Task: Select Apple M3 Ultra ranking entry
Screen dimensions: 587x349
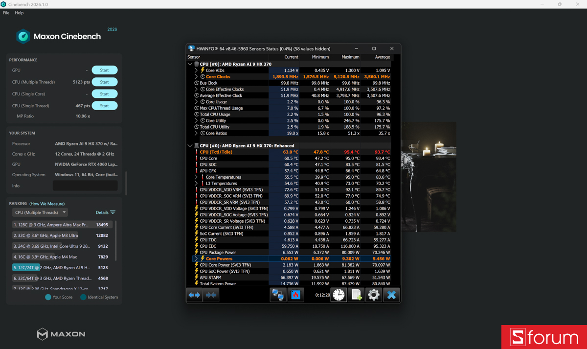Action: coord(63,235)
